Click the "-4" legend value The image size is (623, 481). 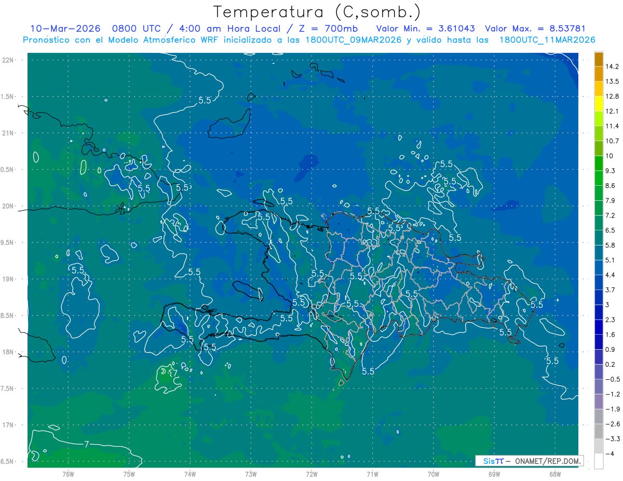point(611,453)
